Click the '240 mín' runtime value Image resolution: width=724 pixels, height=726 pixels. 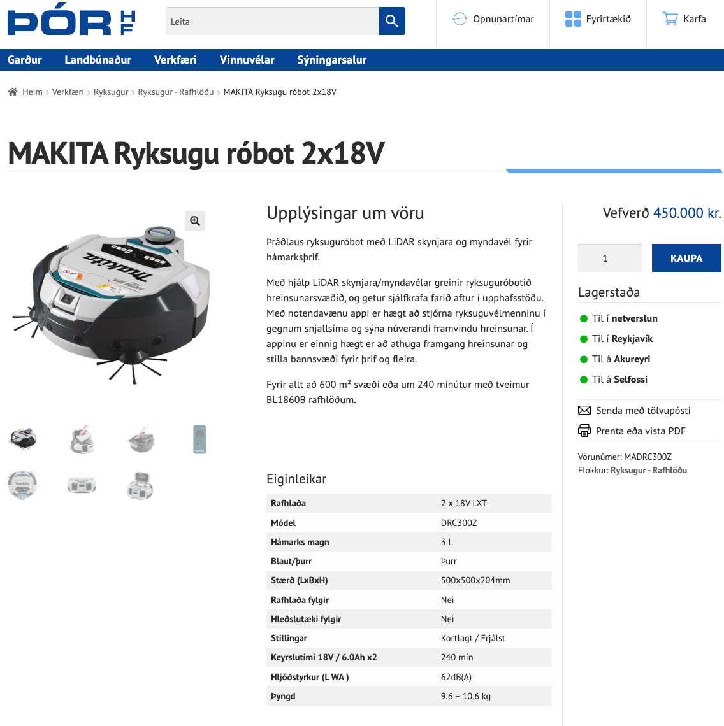click(x=456, y=657)
